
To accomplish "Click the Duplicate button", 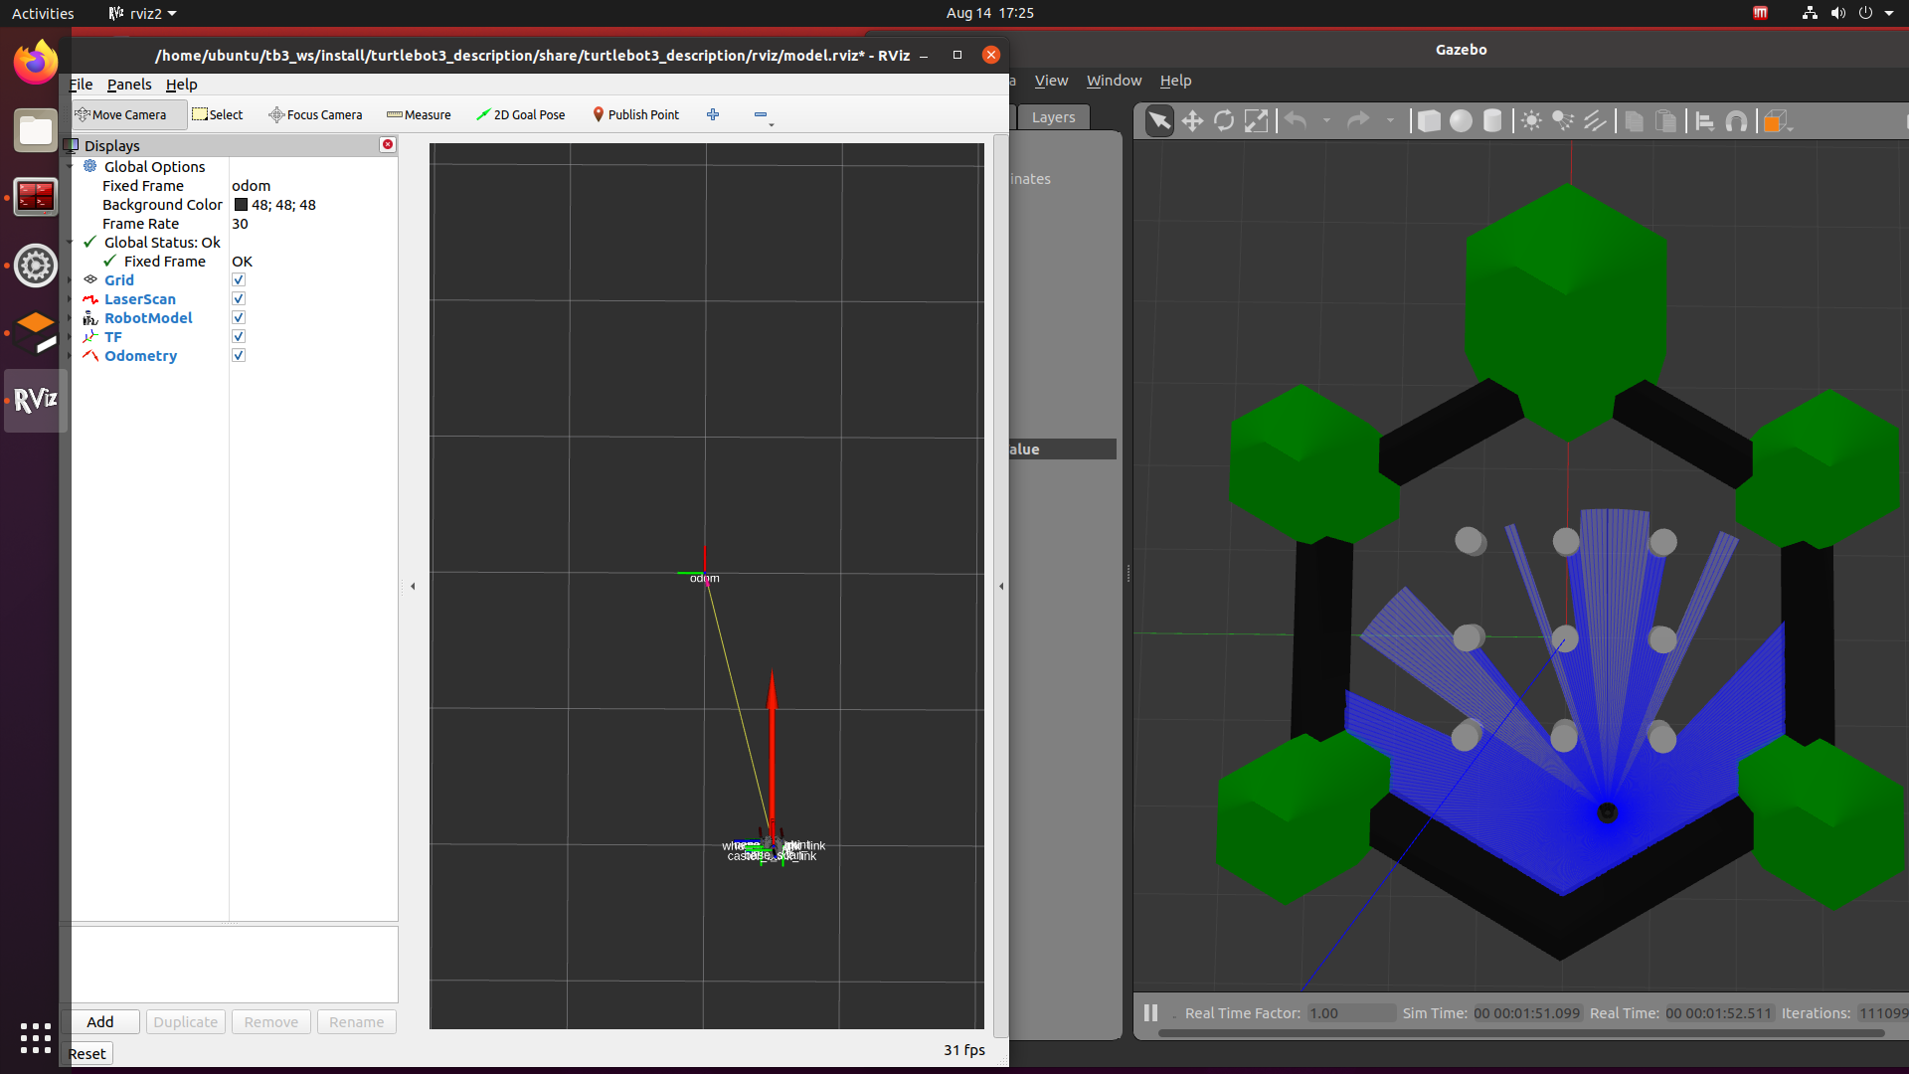I will (186, 1022).
